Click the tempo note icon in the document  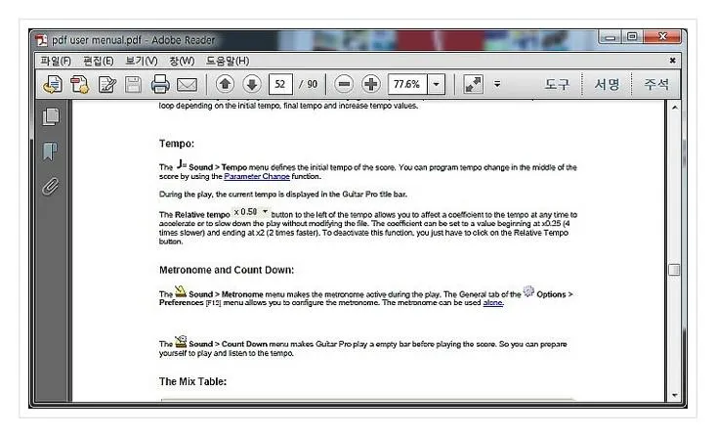tap(182, 163)
